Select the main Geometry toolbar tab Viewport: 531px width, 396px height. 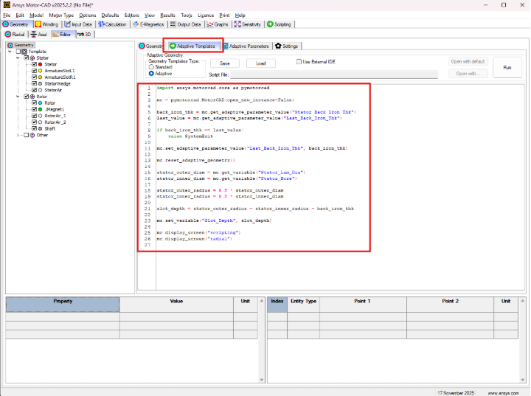click(x=16, y=24)
